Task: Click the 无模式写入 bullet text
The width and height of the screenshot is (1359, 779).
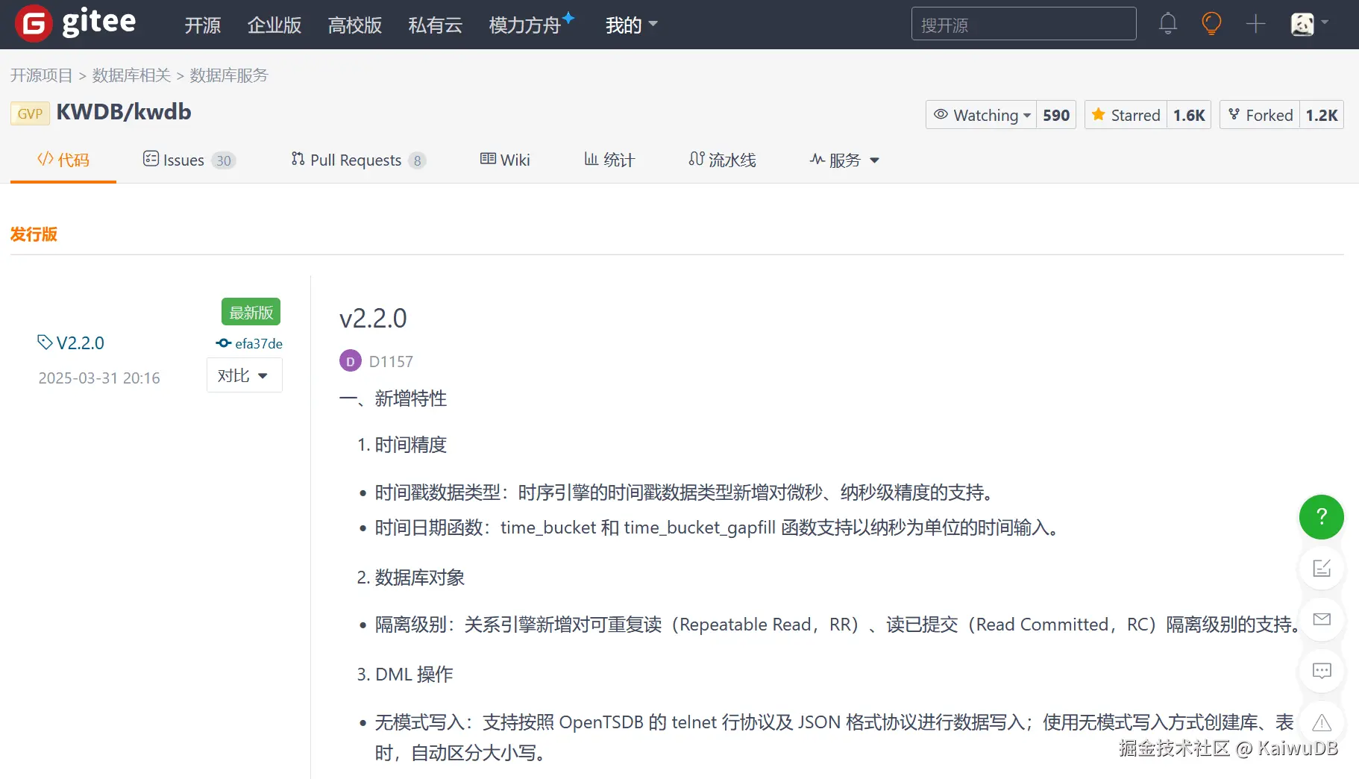Action: (x=835, y=737)
